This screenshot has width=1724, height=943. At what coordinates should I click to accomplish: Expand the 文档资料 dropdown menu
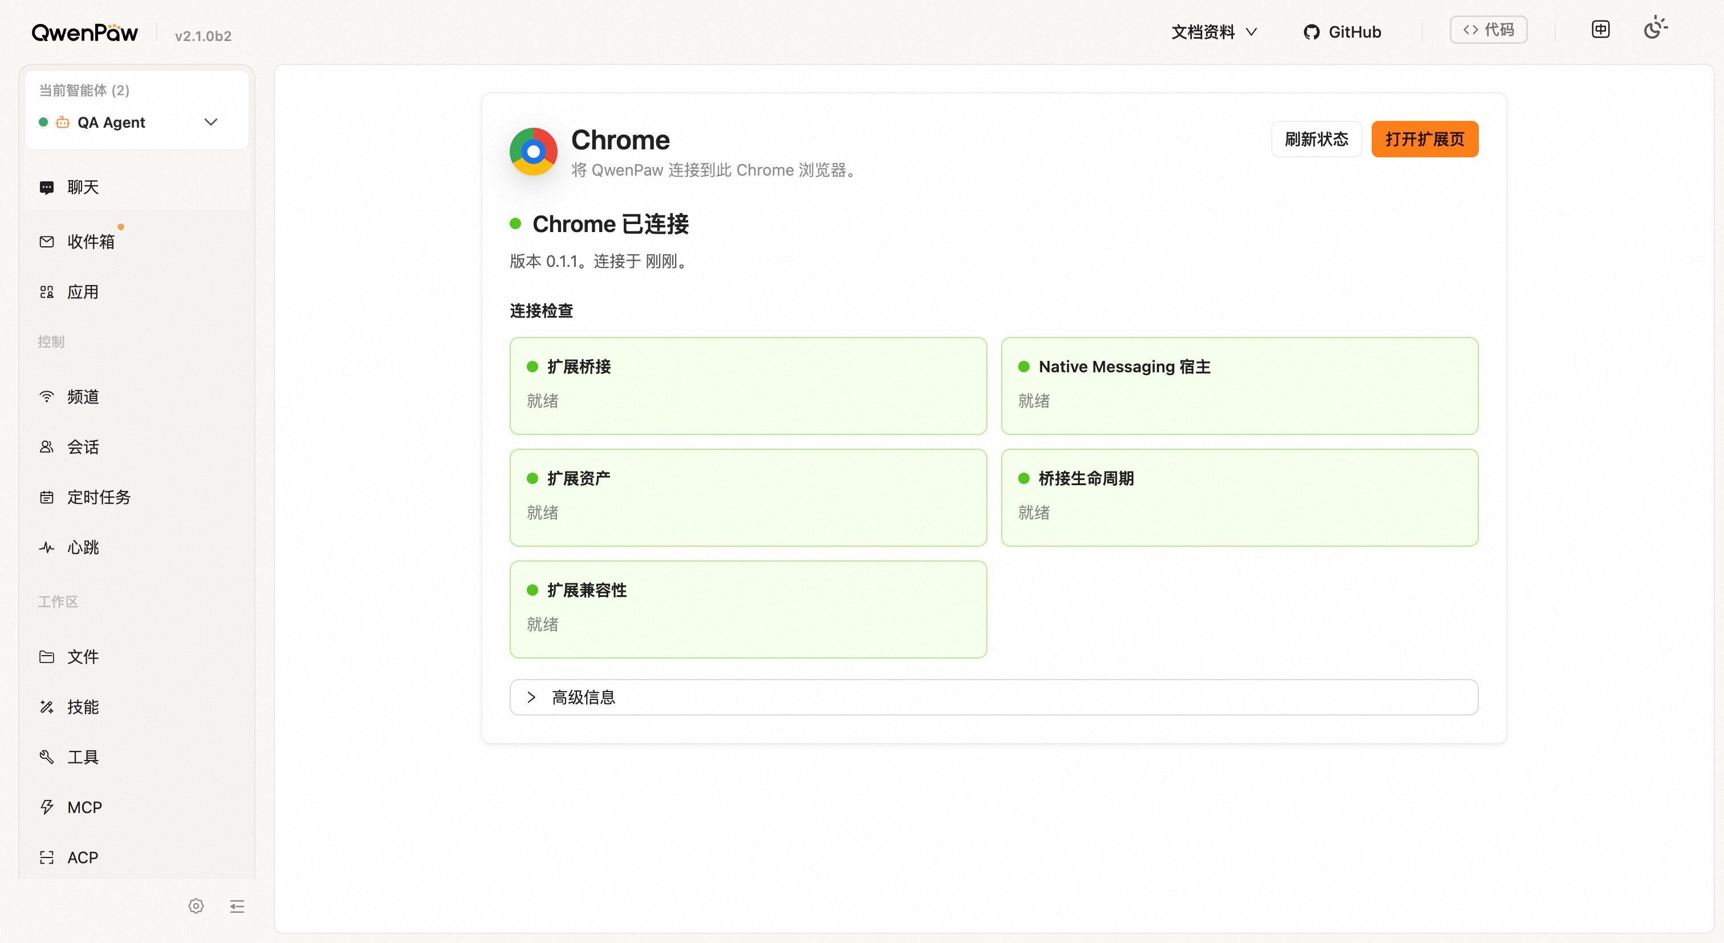click(1214, 32)
